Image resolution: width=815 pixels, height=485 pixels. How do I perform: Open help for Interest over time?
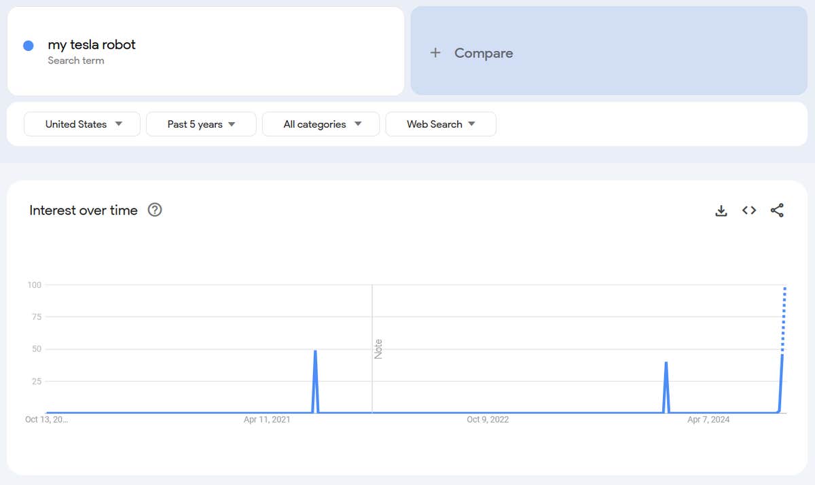coord(155,210)
